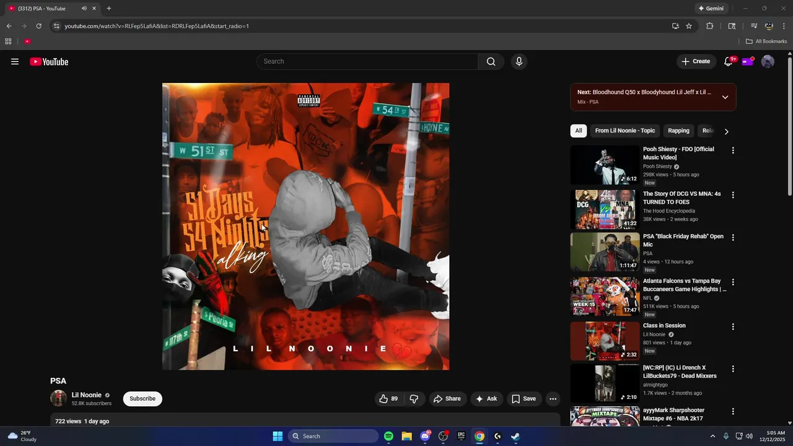Image resolution: width=793 pixels, height=446 pixels.
Task: Go back to previous page
Action: pyautogui.click(x=9, y=26)
